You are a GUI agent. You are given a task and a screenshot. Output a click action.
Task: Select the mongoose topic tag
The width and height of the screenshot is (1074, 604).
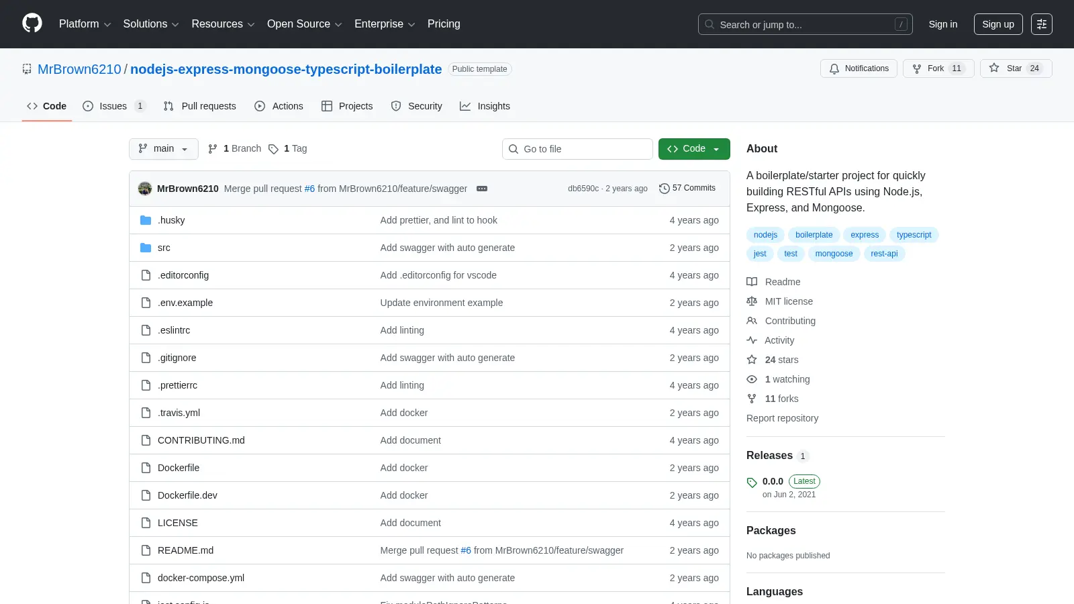tap(834, 254)
